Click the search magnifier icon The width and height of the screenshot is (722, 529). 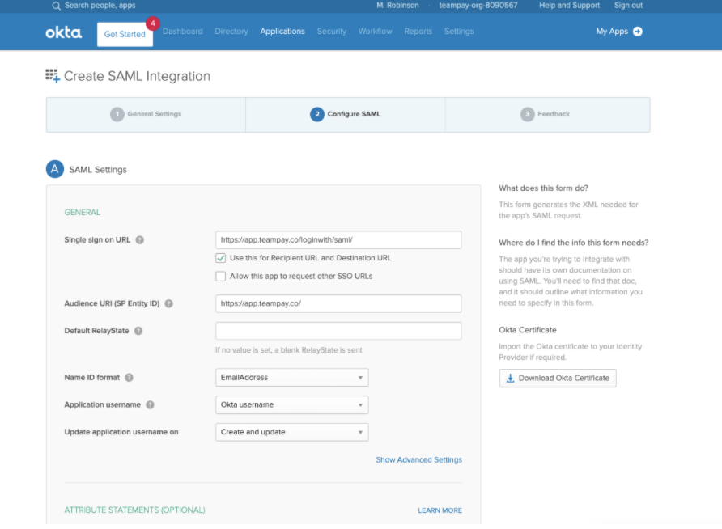click(56, 6)
